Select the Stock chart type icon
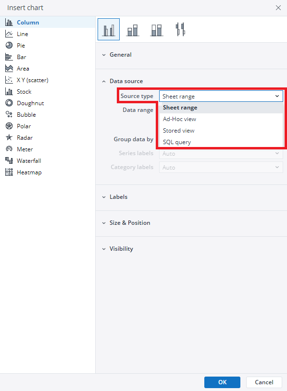Screen dimensions: 287x391 coord(9,92)
